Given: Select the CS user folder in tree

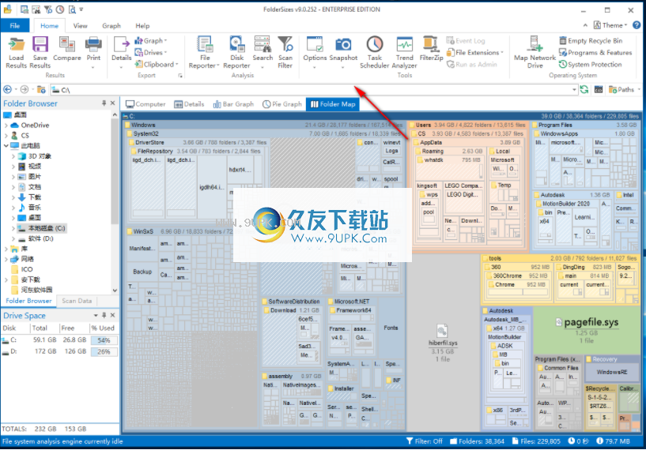Looking at the screenshot, I should pyautogui.click(x=25, y=135).
